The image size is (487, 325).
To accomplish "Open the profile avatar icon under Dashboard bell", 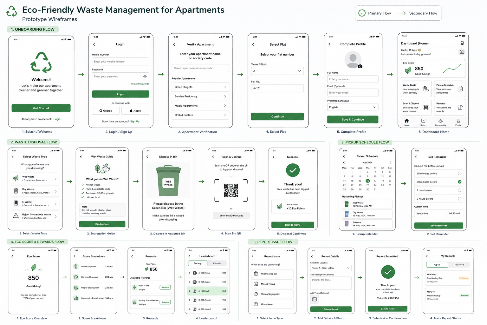I will (x=462, y=52).
